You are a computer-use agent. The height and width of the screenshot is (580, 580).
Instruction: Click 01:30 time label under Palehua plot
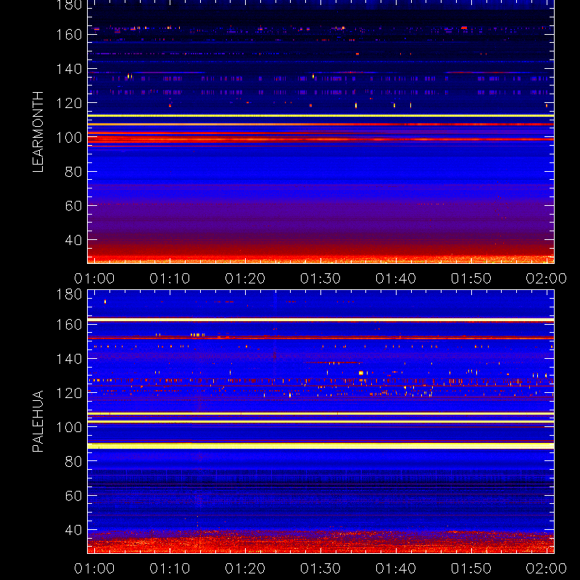(320, 568)
